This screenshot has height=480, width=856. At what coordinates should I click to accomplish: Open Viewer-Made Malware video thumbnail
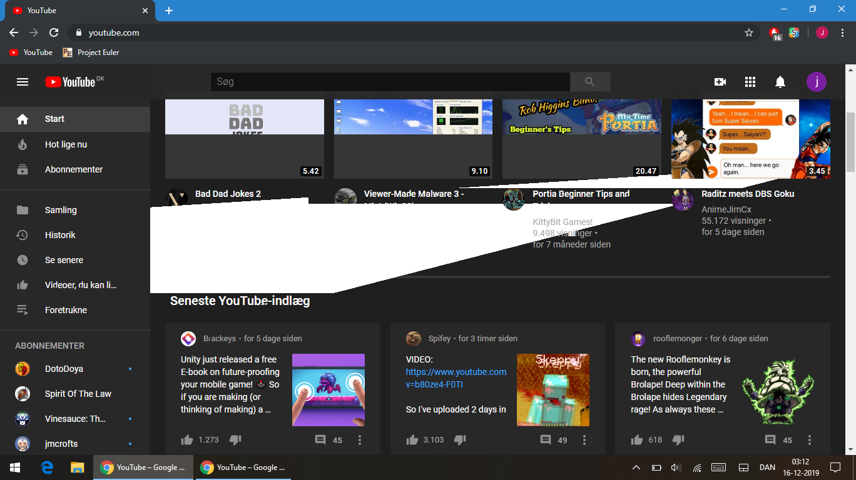[413, 139]
